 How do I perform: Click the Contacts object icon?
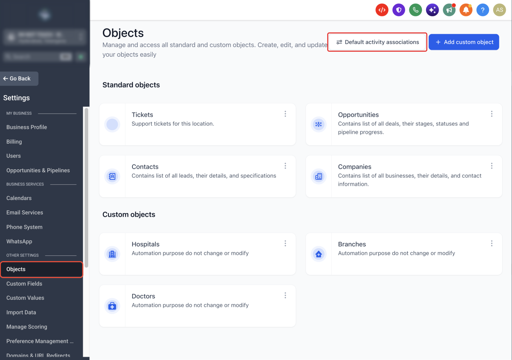112,176
